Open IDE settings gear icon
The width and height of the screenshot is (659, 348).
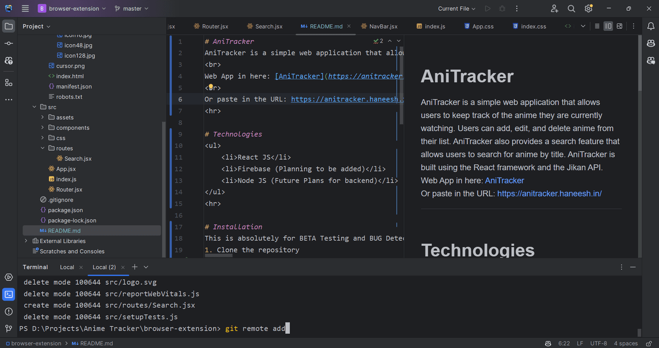tap(588, 9)
